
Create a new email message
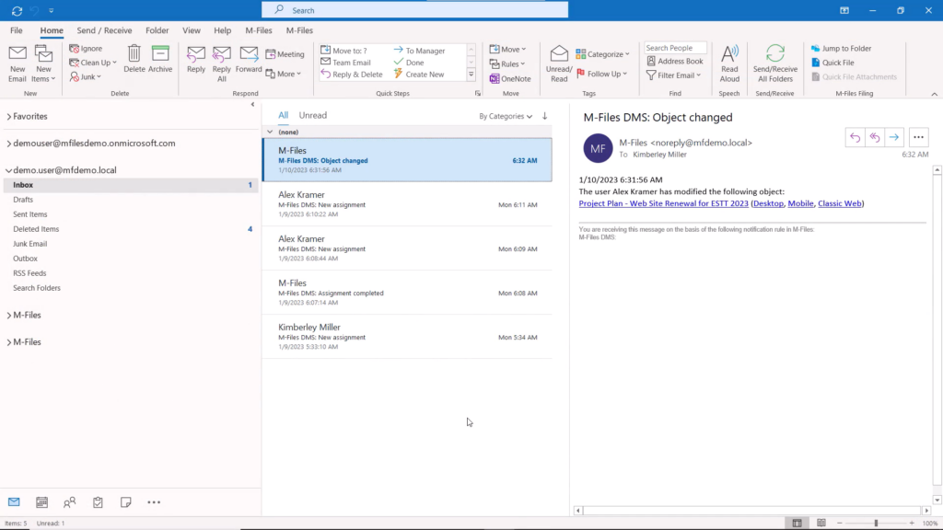pyautogui.click(x=17, y=61)
